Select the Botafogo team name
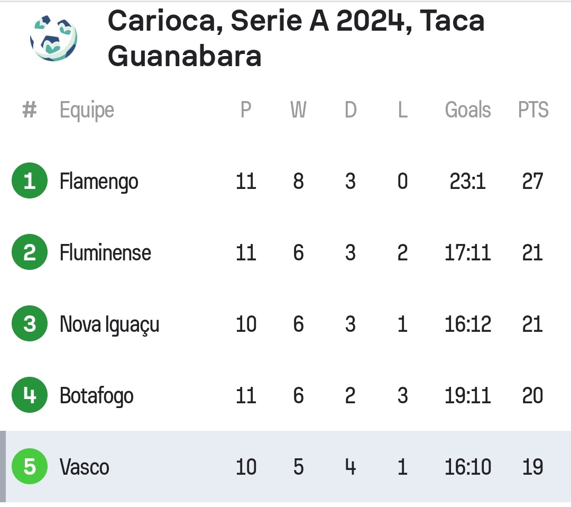Screen dimensions: 571x507 [96, 396]
